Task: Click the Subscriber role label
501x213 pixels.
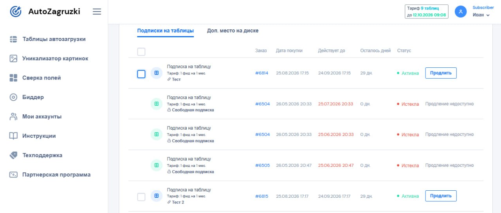Action: coord(483,7)
